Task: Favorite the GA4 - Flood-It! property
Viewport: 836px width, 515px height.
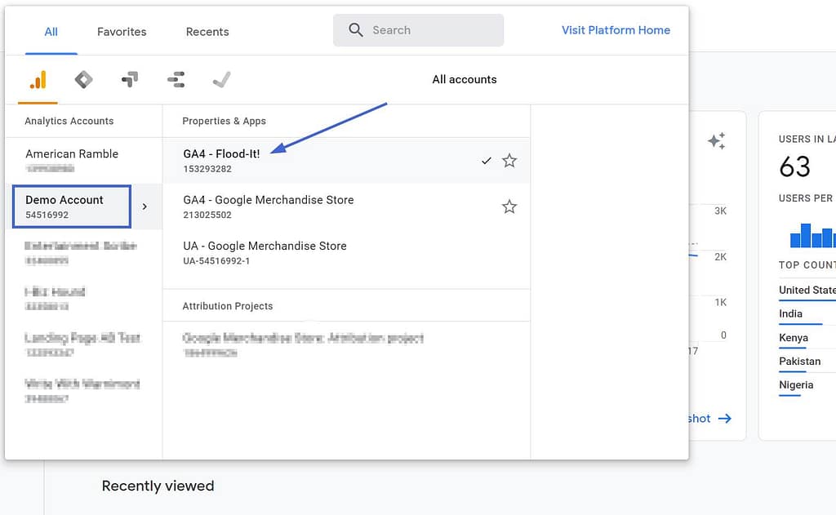Action: click(x=509, y=161)
